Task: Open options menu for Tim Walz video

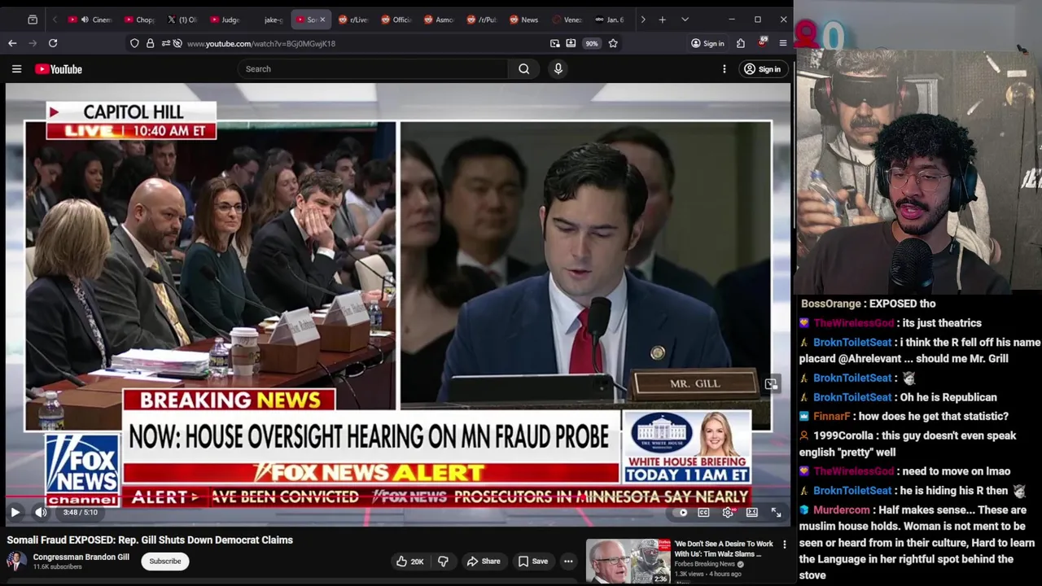Action: [x=785, y=544]
